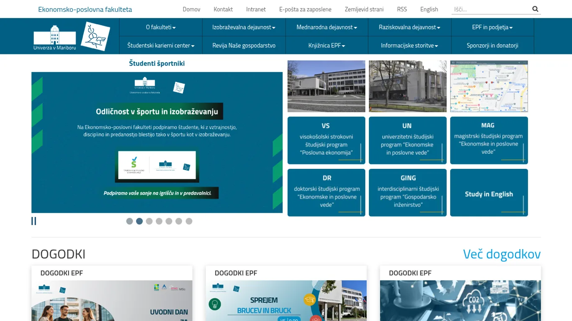Select the first carousel dot

129,221
